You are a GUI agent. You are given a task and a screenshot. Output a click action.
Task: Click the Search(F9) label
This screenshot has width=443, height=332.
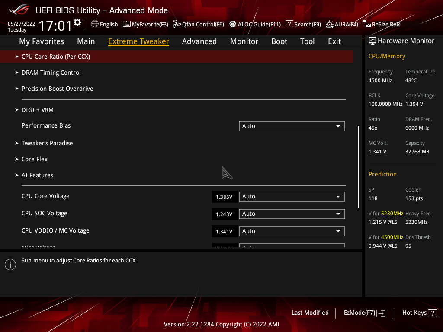pyautogui.click(x=308, y=24)
